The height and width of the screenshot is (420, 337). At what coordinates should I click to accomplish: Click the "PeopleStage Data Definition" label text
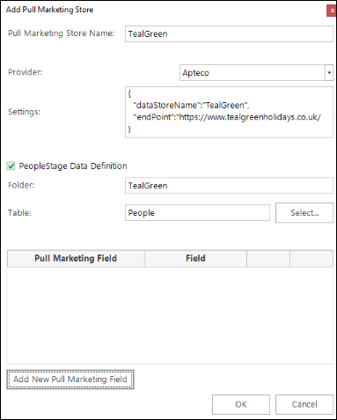click(73, 166)
